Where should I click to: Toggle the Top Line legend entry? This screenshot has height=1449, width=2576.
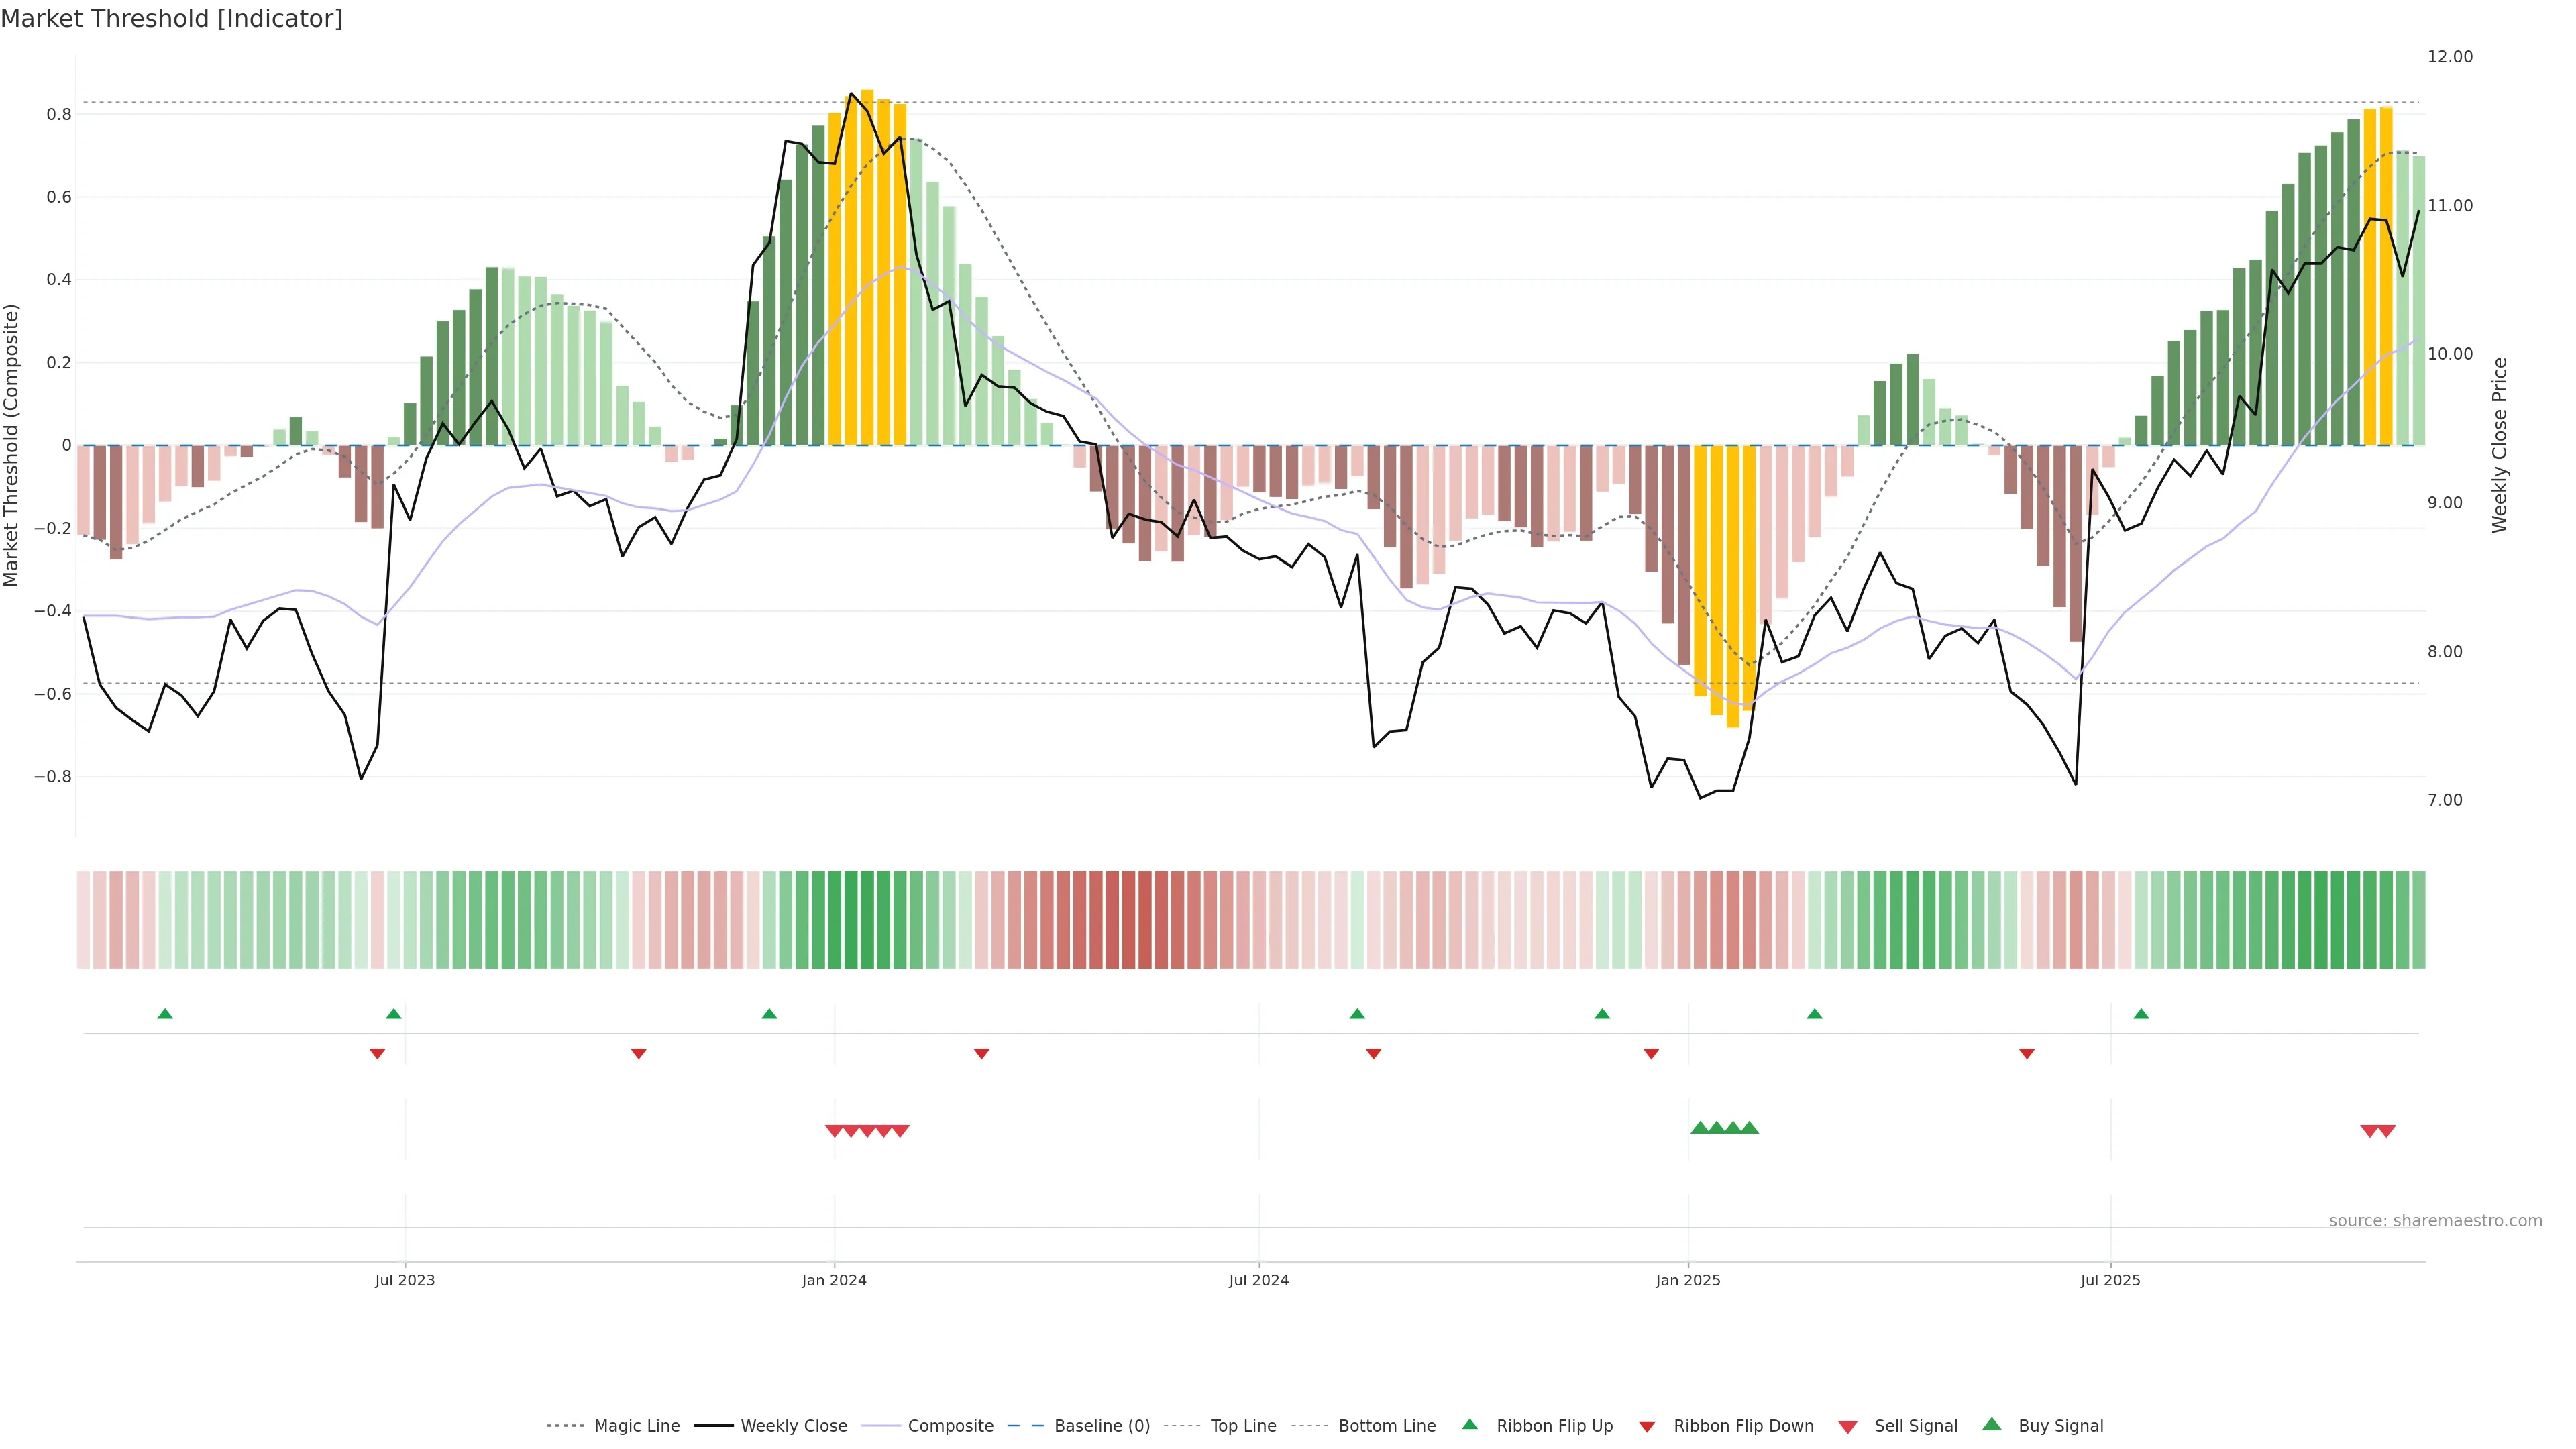click(1243, 1426)
